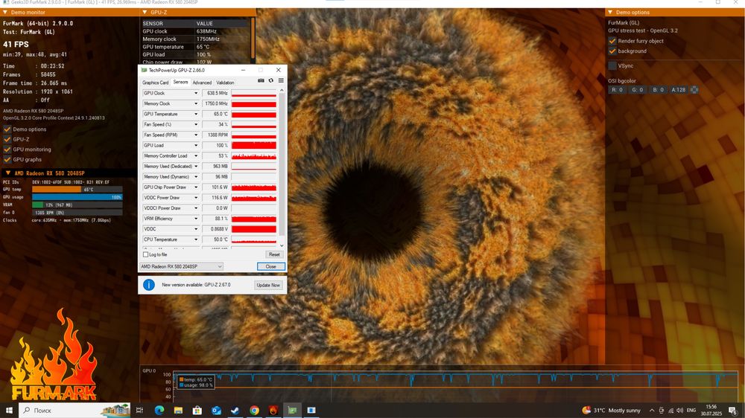Click the R: 0 color value field
Viewport: 745px width, 418px height.
tap(617, 90)
